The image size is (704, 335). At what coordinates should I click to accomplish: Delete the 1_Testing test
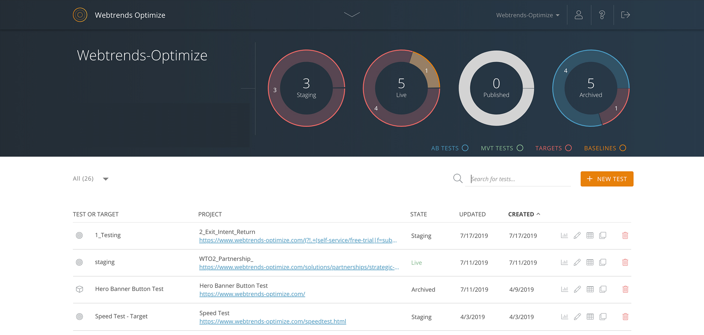tap(625, 235)
